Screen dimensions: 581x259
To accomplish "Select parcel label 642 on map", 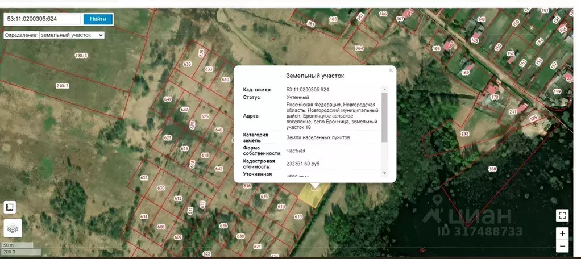I will pos(219,169).
